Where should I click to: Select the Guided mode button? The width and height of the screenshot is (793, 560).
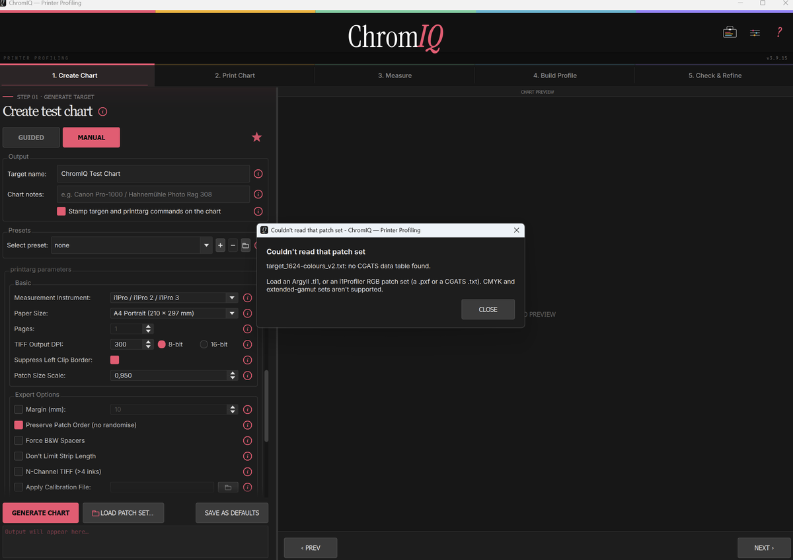tap(31, 138)
